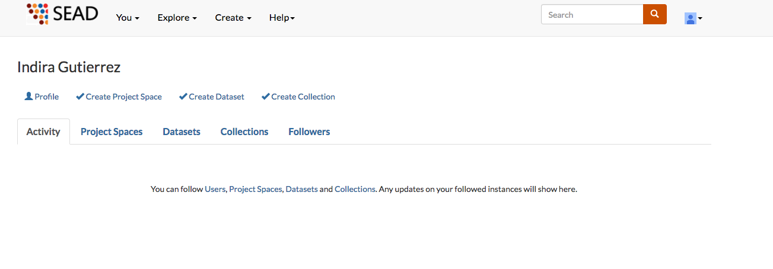773x269 pixels.
Task: Click the orange search magnifier button
Action: click(x=654, y=15)
